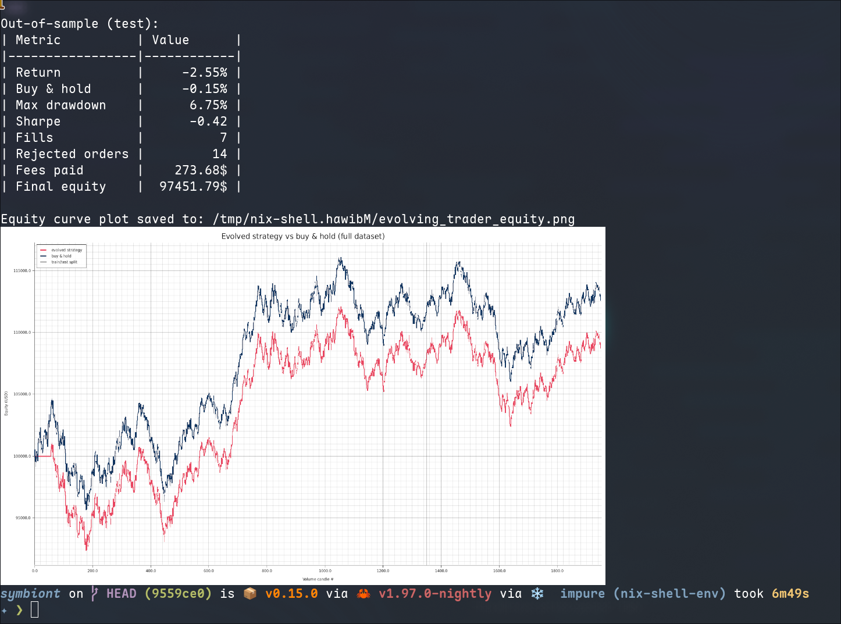Click the git branch icon before HEAD

pos(94,594)
